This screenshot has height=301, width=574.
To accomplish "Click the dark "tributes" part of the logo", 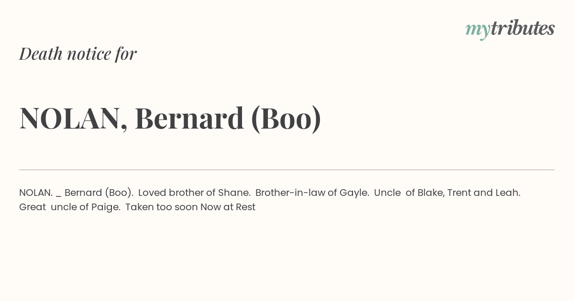I will tap(523, 28).
